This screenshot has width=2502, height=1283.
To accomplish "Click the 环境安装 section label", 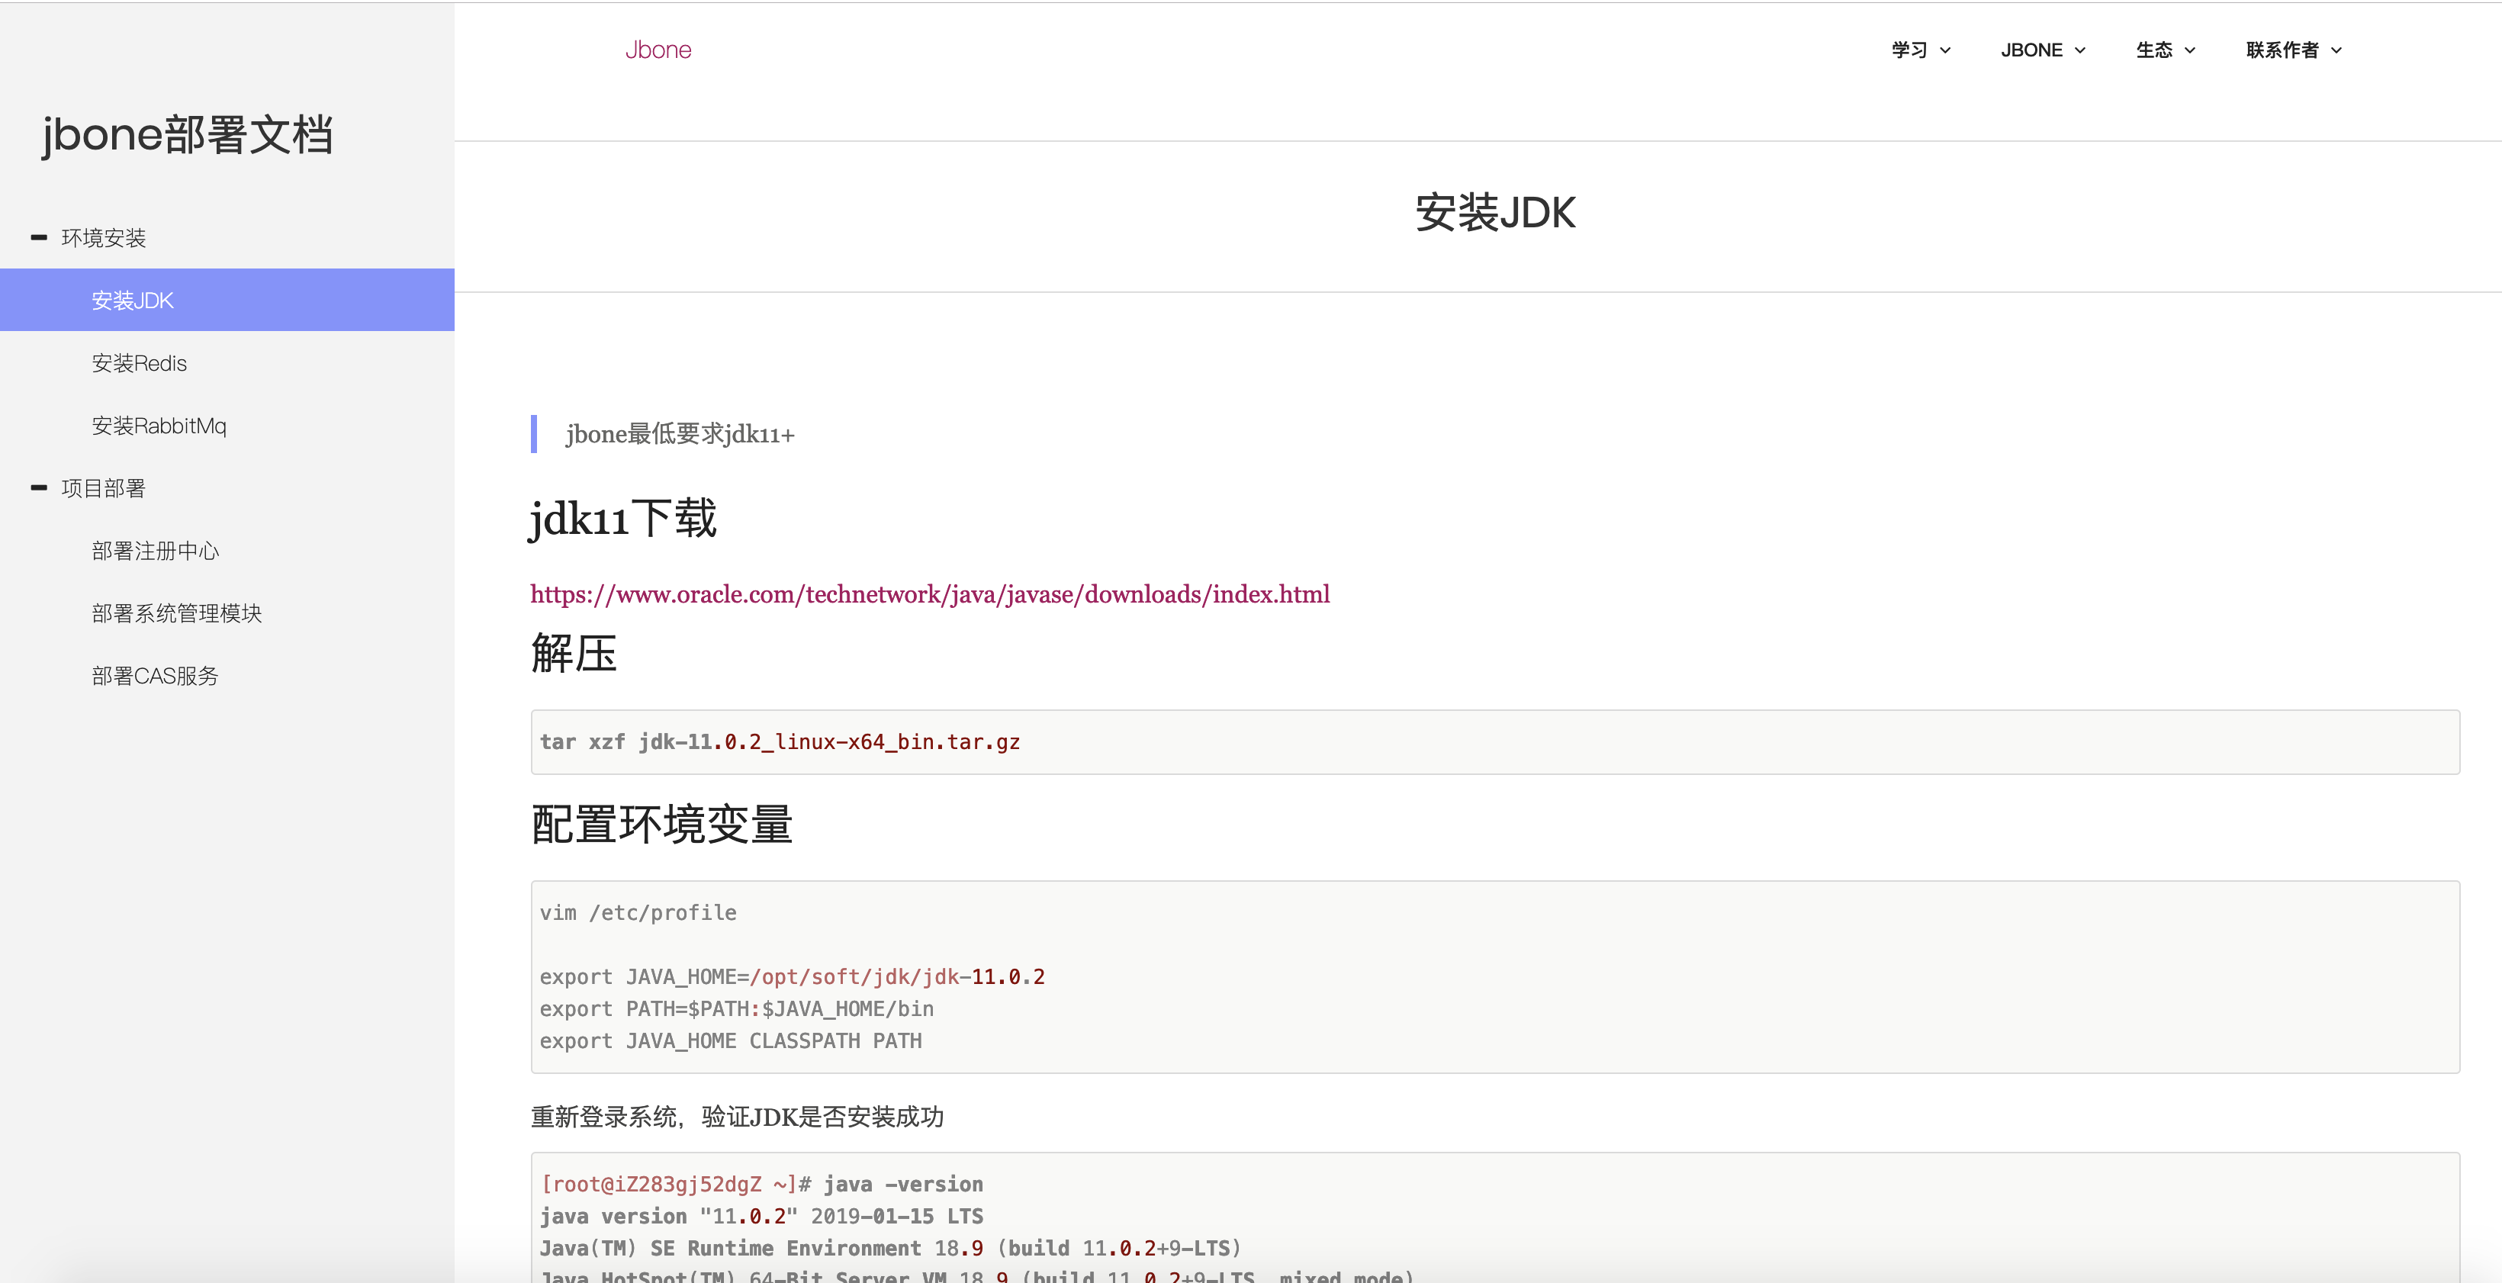I will [x=103, y=238].
